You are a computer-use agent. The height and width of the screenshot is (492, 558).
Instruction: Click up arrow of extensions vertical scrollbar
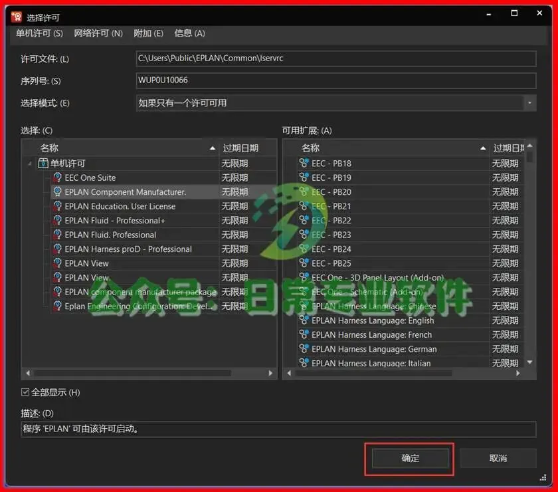[530, 146]
